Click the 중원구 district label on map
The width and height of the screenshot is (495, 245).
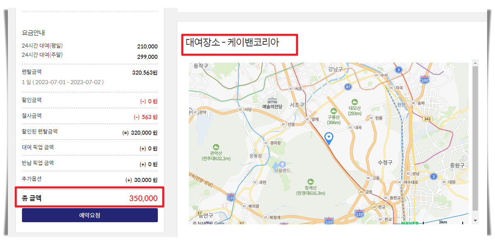pyautogui.click(x=457, y=165)
